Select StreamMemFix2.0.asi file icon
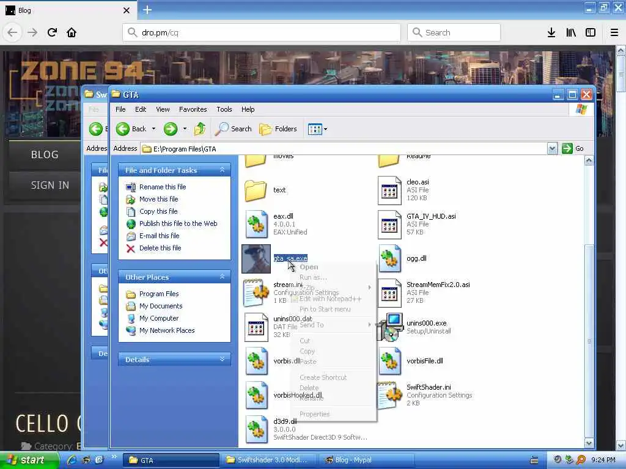The width and height of the screenshot is (626, 469). tap(389, 293)
